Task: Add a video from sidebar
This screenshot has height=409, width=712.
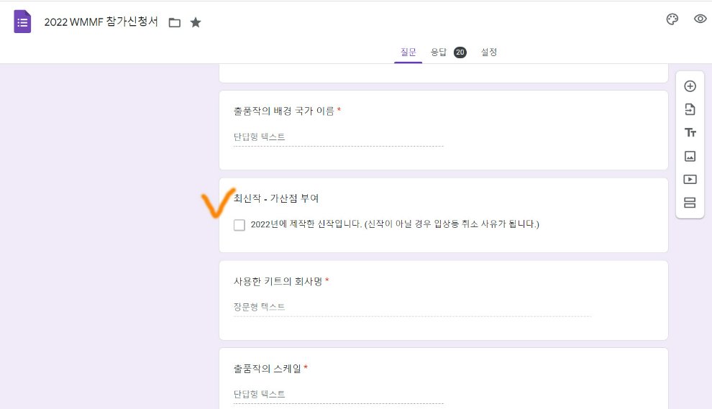Action: click(690, 179)
